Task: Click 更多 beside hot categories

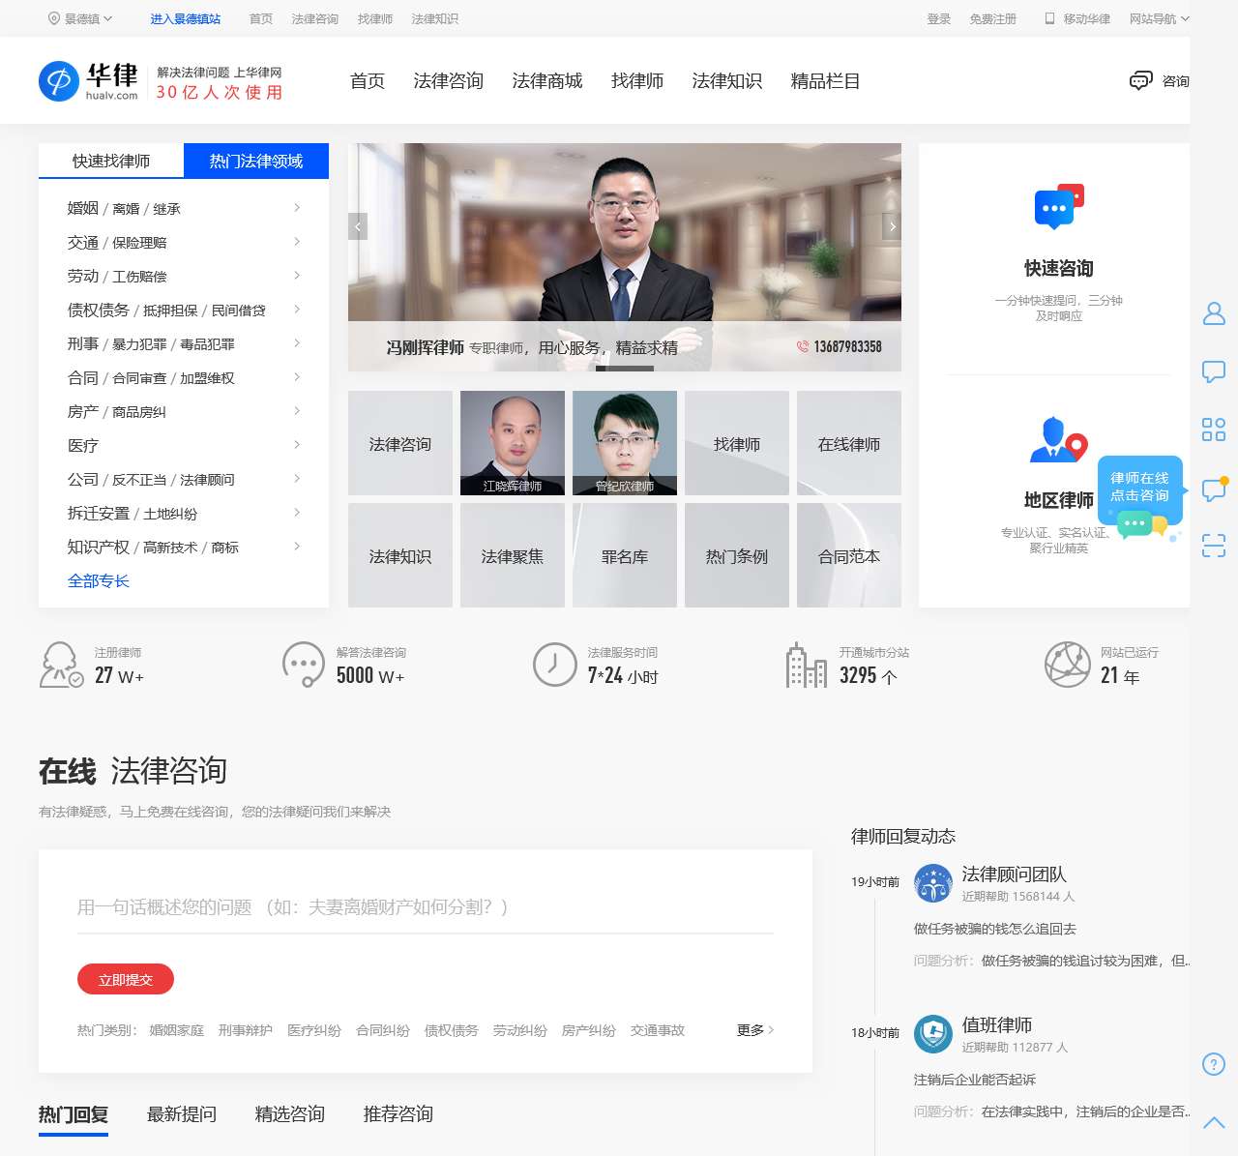Action: 755,1030
